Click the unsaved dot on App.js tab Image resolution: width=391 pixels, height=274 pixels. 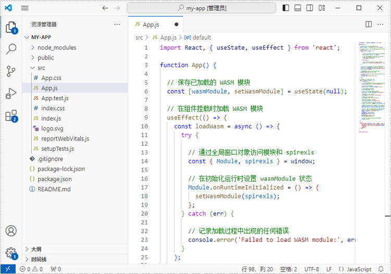tap(176, 24)
